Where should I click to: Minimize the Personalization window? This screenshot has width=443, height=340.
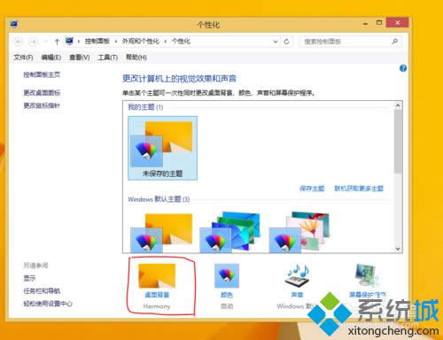[x=365, y=23]
